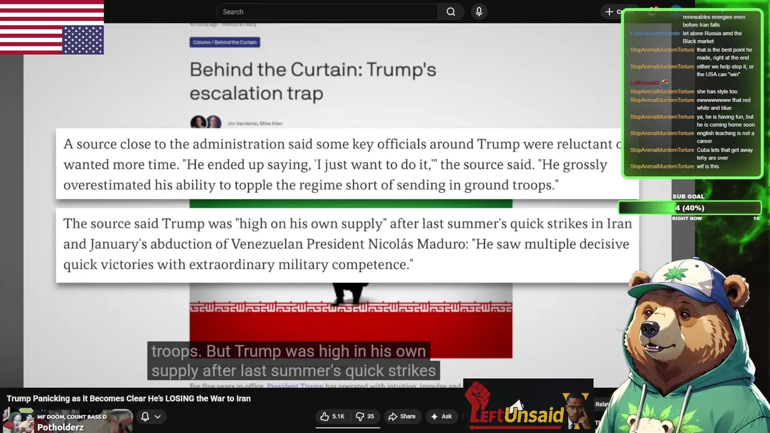Click the authors' avatar photos
The height and width of the screenshot is (433, 770).
coord(206,123)
